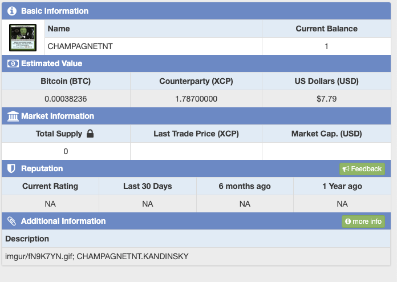397x282 pixels.
Task: Click the Market Information bank icon
Action: pyautogui.click(x=13, y=116)
